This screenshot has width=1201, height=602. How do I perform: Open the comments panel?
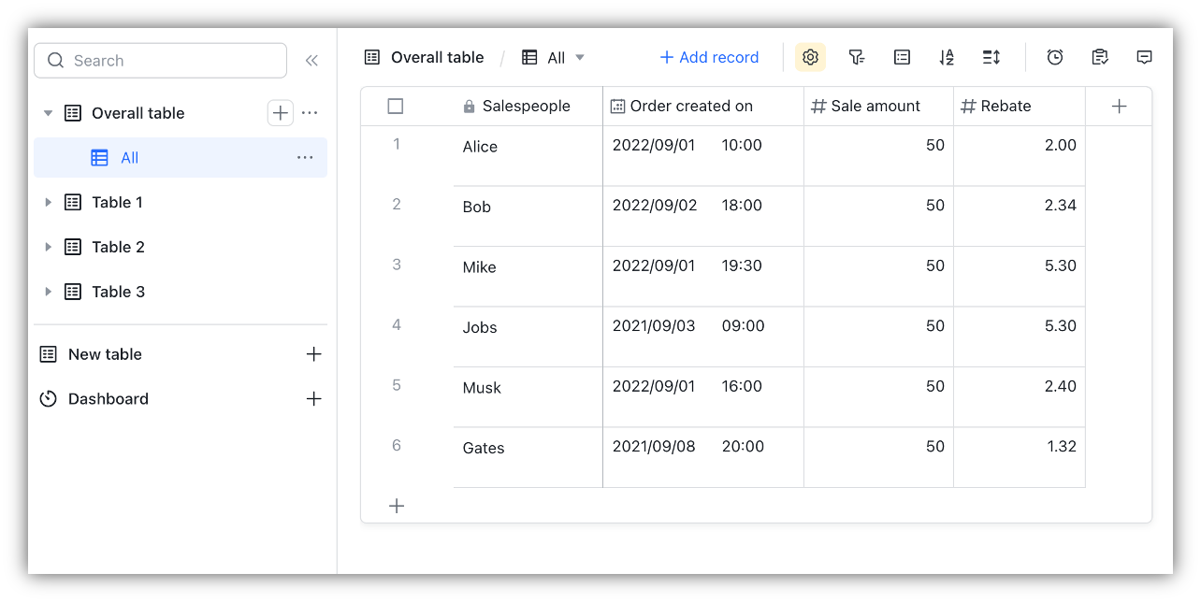pos(1144,57)
